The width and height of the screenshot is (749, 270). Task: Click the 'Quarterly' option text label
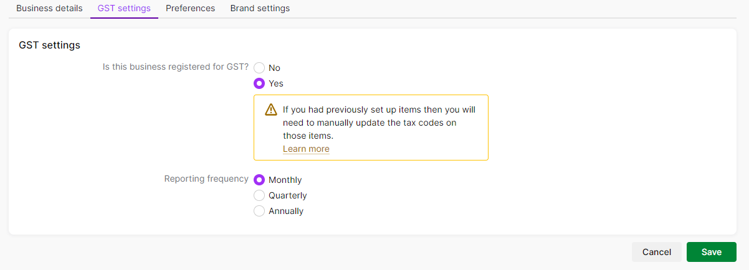(288, 195)
